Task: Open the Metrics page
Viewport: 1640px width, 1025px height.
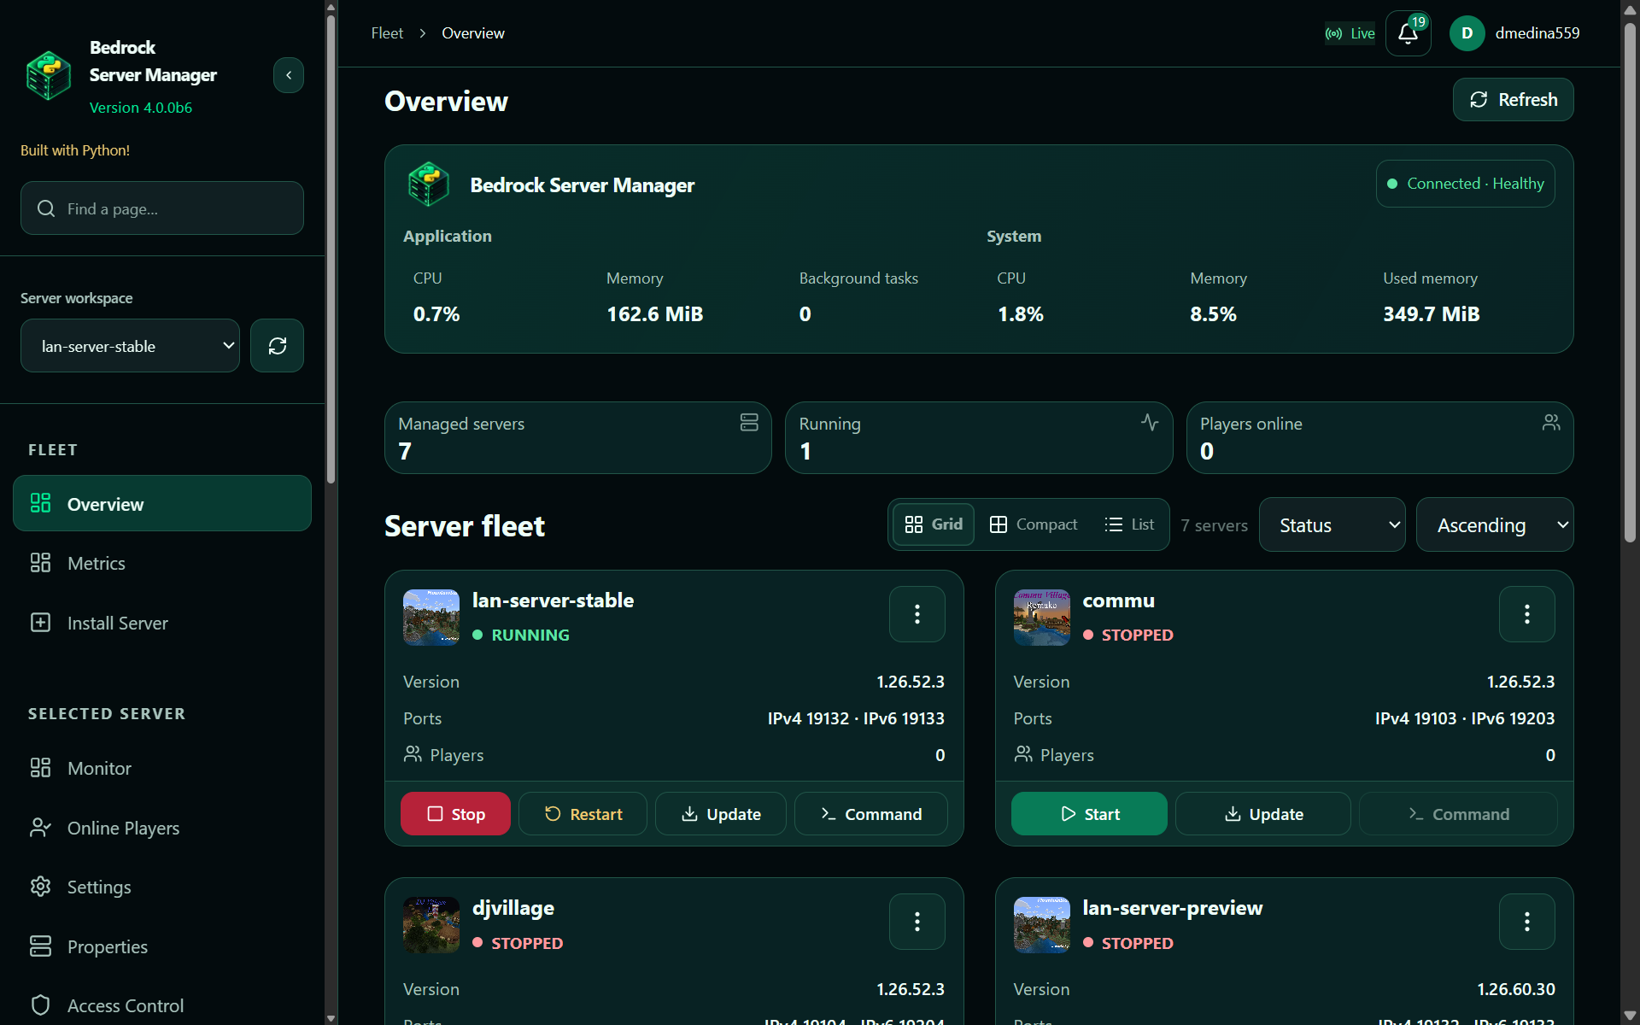Action: point(162,563)
